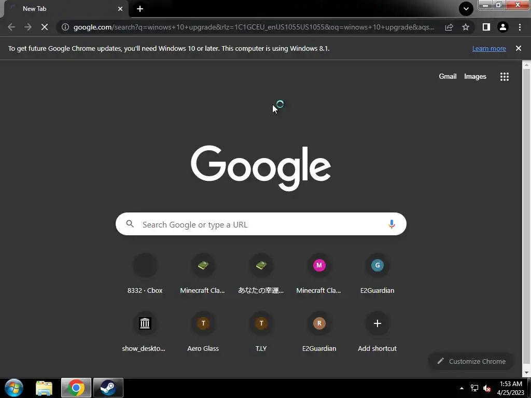This screenshot has height=398, width=531.
Task: Open a new tab with plus button
Action: click(140, 9)
